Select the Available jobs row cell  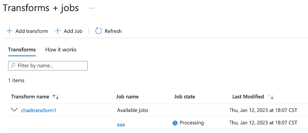pyautogui.click(x=133, y=110)
